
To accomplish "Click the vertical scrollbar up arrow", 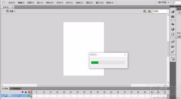I will click(x=168, y=15).
